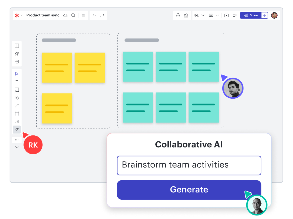Click the Brainstorm team activities input
The image size is (293, 219).
coord(189,165)
